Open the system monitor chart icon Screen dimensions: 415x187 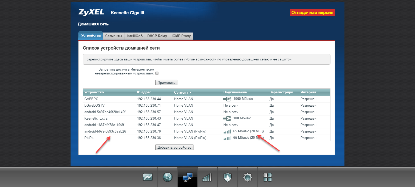tap(148, 177)
